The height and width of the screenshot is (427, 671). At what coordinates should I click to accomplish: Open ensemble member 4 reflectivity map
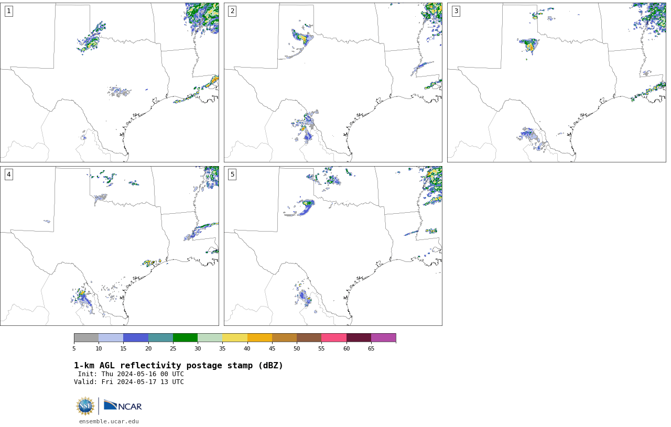point(110,246)
